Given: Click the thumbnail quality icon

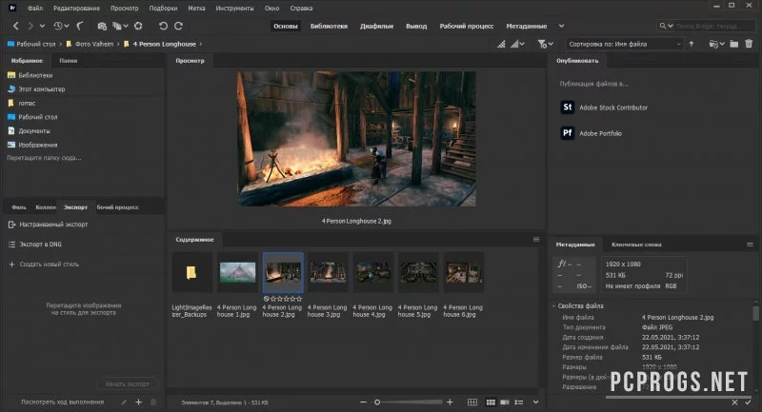Looking at the screenshot, I should 501,44.
